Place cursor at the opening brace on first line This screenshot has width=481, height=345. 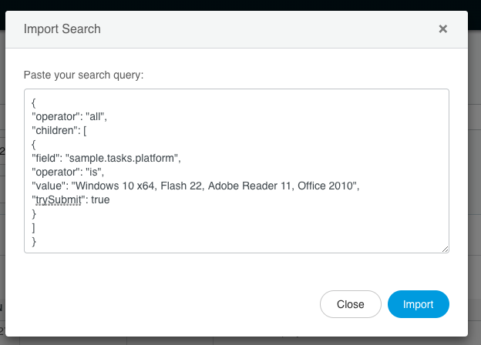[34, 102]
